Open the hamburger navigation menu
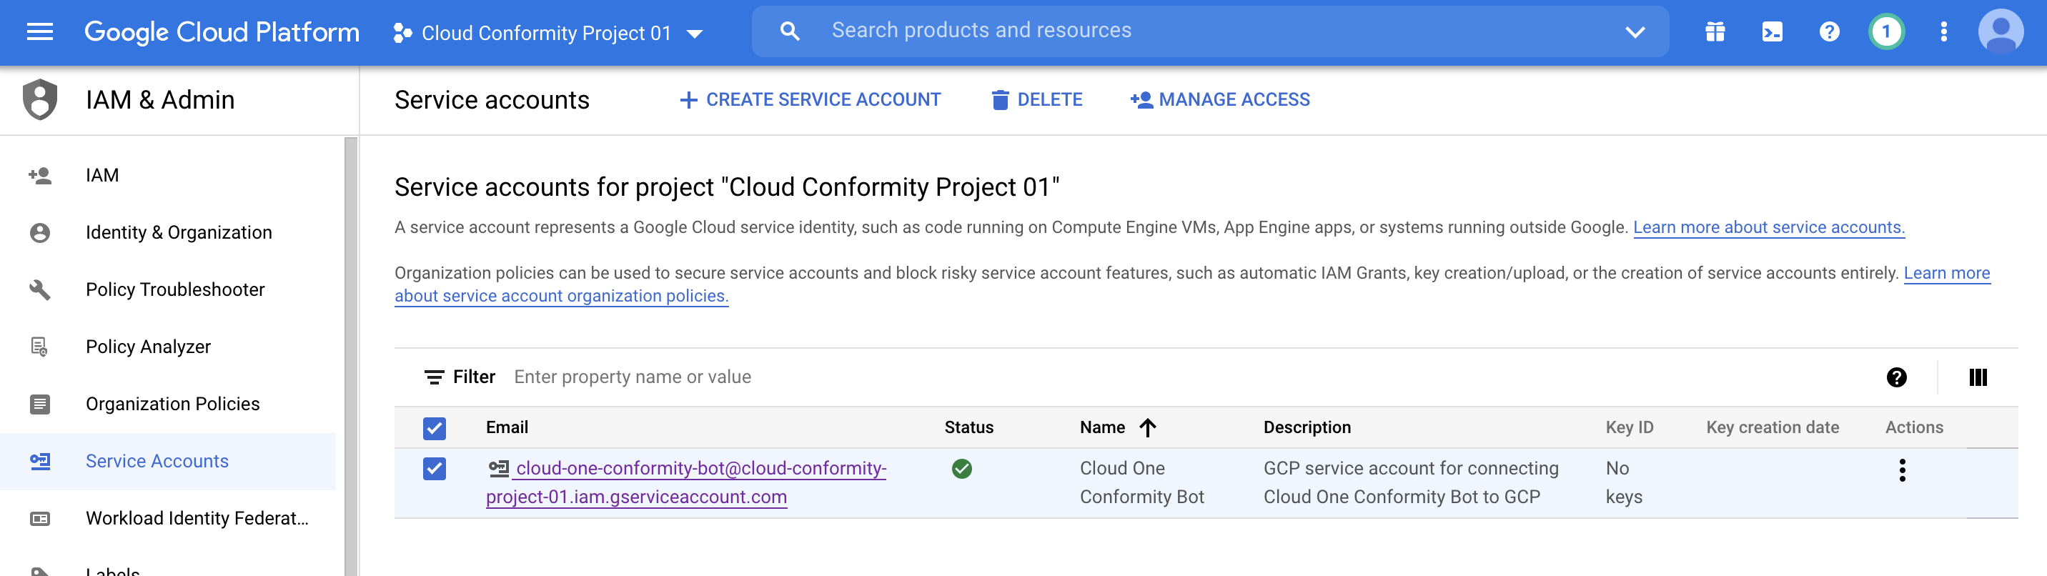Screen dimensions: 2047x576 pyautogui.click(x=40, y=31)
